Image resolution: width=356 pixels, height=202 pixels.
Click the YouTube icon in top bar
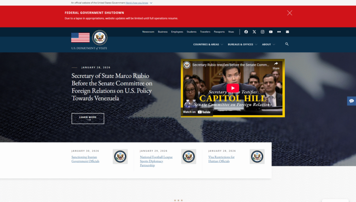(271, 32)
